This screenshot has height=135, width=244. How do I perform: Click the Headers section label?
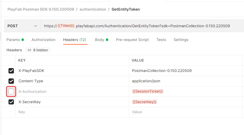(14, 50)
